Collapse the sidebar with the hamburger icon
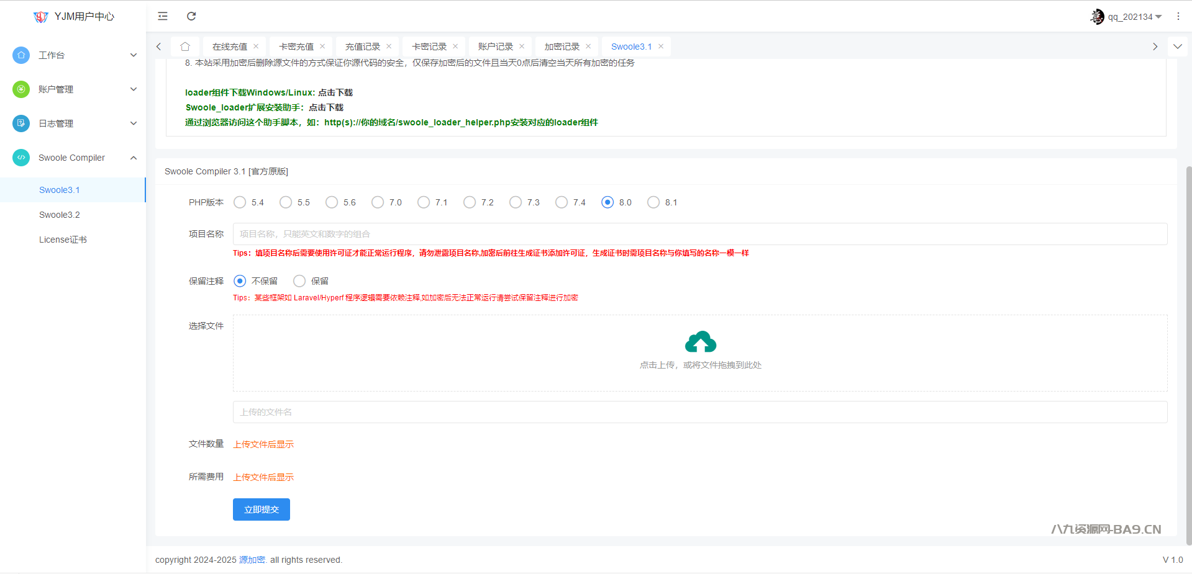1192x574 pixels. [x=163, y=16]
